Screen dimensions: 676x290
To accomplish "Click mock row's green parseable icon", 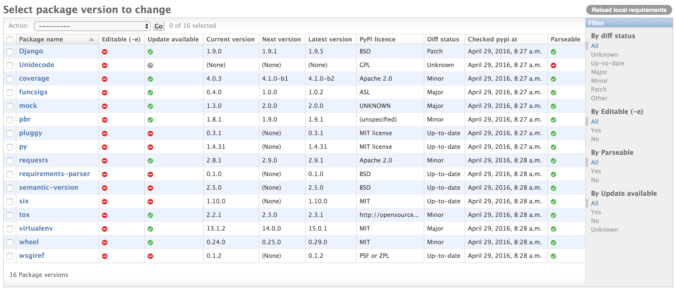I will pyautogui.click(x=553, y=106).
